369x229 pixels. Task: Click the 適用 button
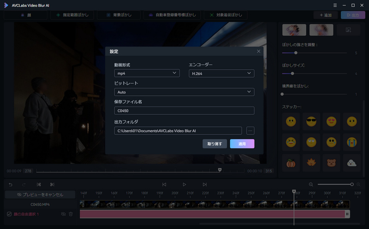tap(242, 144)
